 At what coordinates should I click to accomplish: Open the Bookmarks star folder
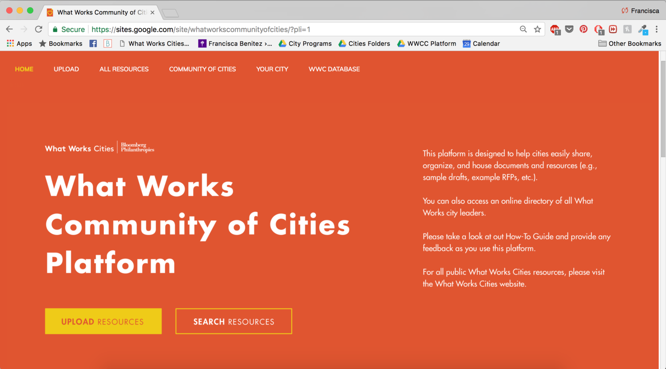point(61,44)
